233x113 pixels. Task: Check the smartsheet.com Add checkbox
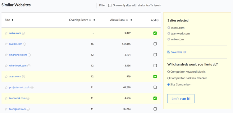155,55
